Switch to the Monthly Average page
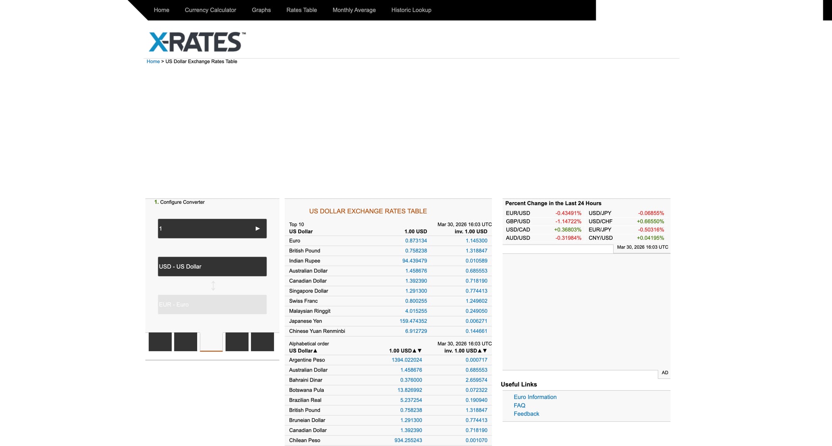 click(354, 10)
